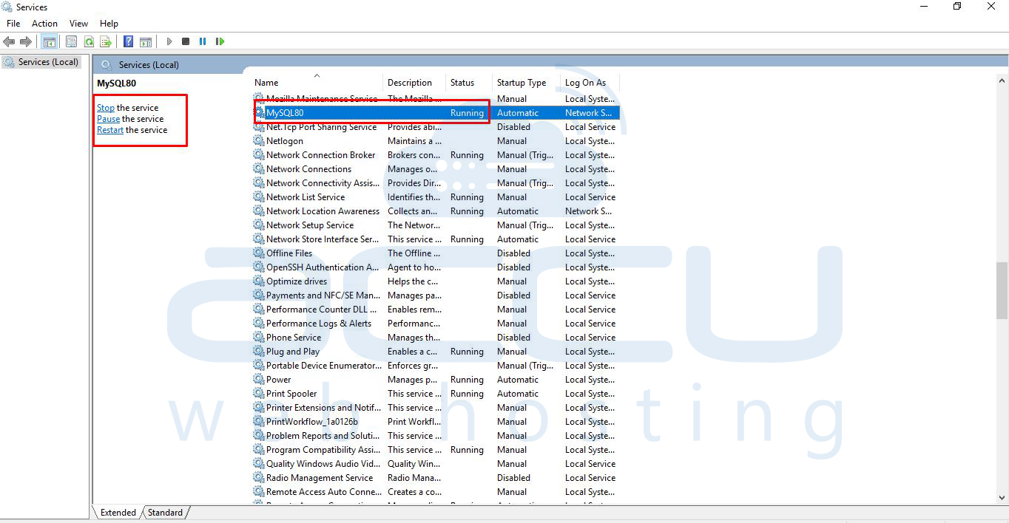Select the Network Location Awareness row
Viewport: 1009px width, 523px height.
436,211
